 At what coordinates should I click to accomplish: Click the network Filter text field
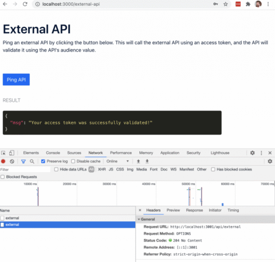click(25, 169)
